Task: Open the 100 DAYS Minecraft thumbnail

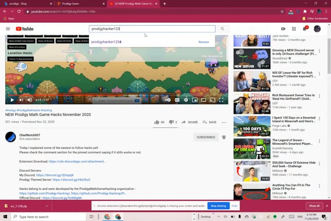Action: (x=252, y=126)
